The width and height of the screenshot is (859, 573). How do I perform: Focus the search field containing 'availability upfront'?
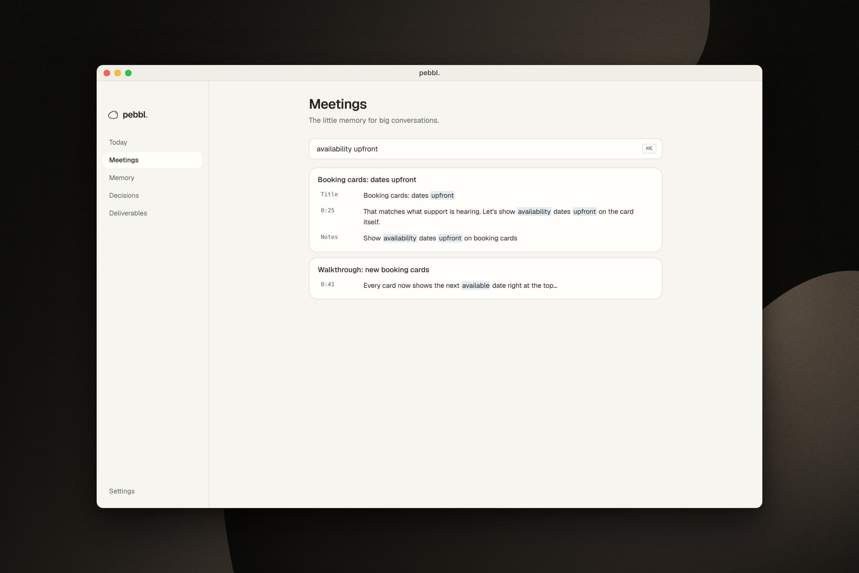click(485, 149)
